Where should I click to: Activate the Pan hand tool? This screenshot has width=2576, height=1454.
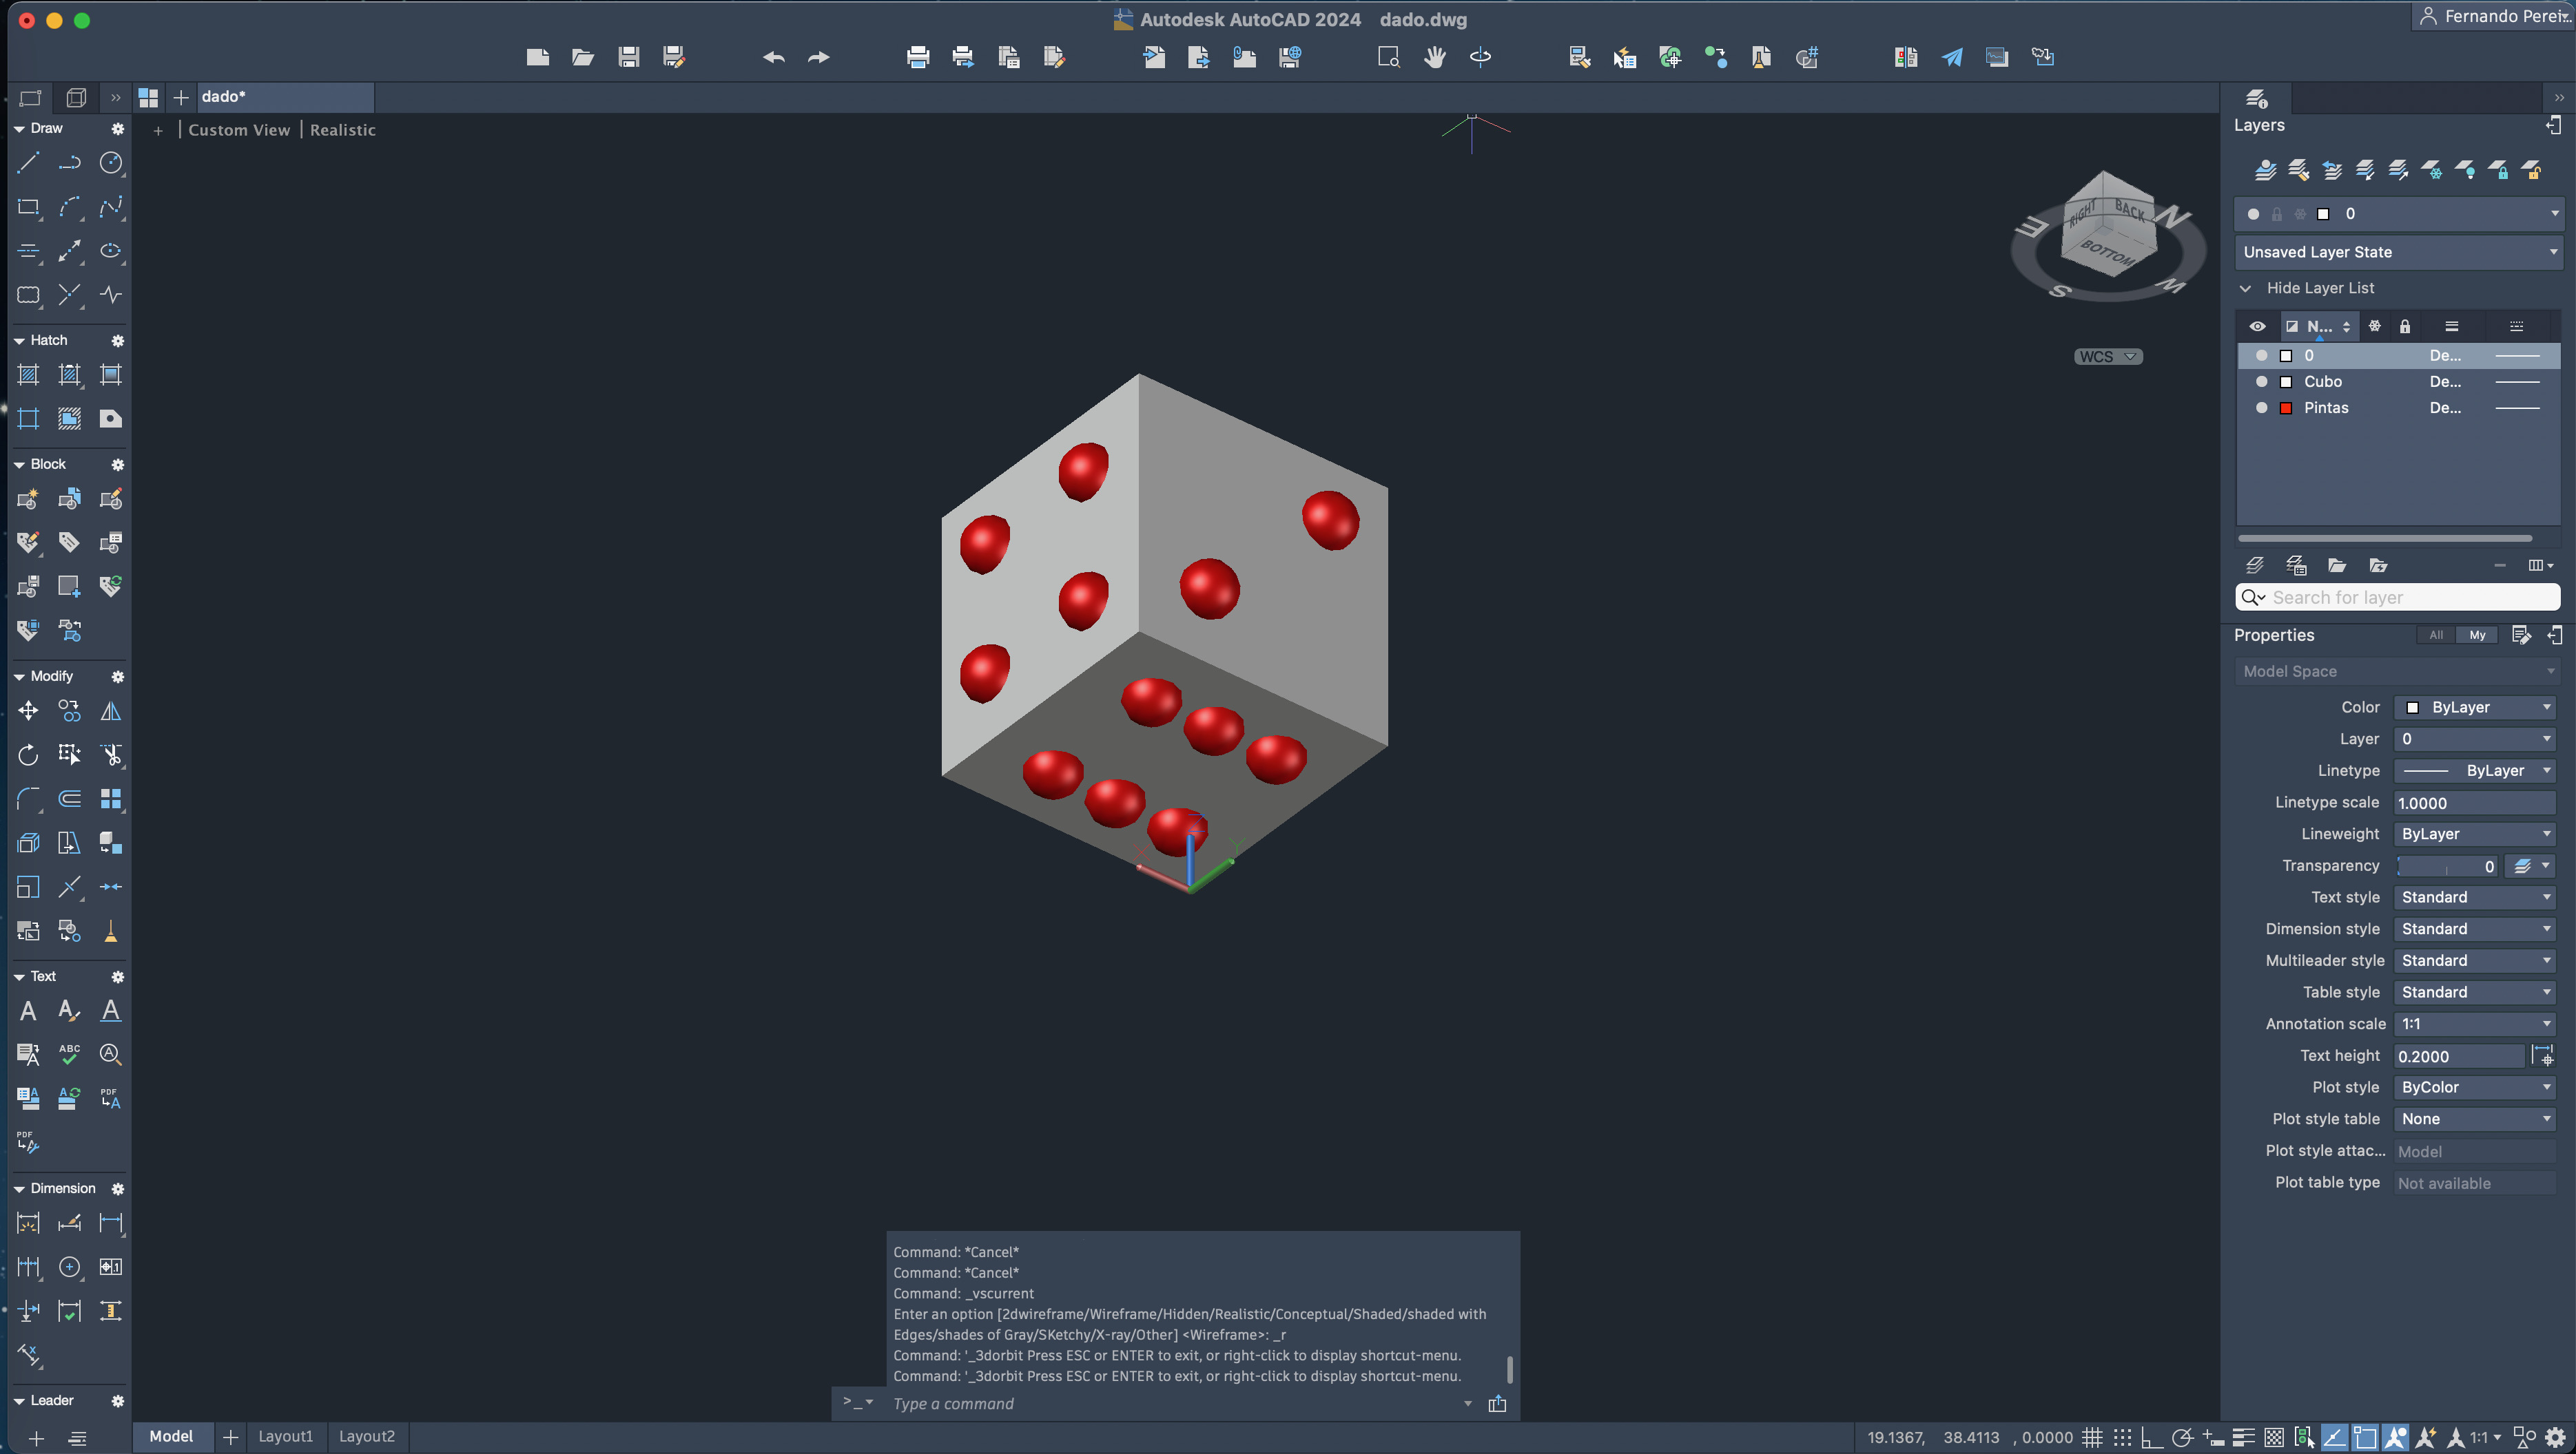[1435, 57]
